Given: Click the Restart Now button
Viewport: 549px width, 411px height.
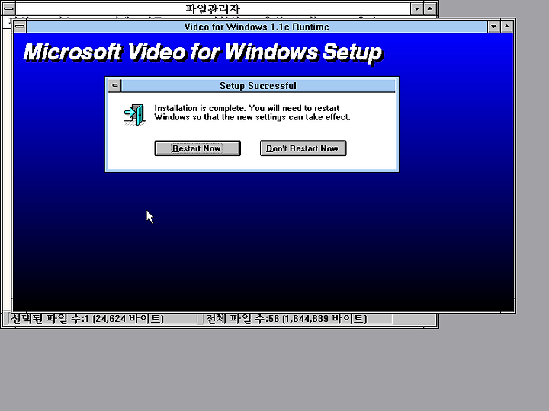Looking at the screenshot, I should click(197, 148).
